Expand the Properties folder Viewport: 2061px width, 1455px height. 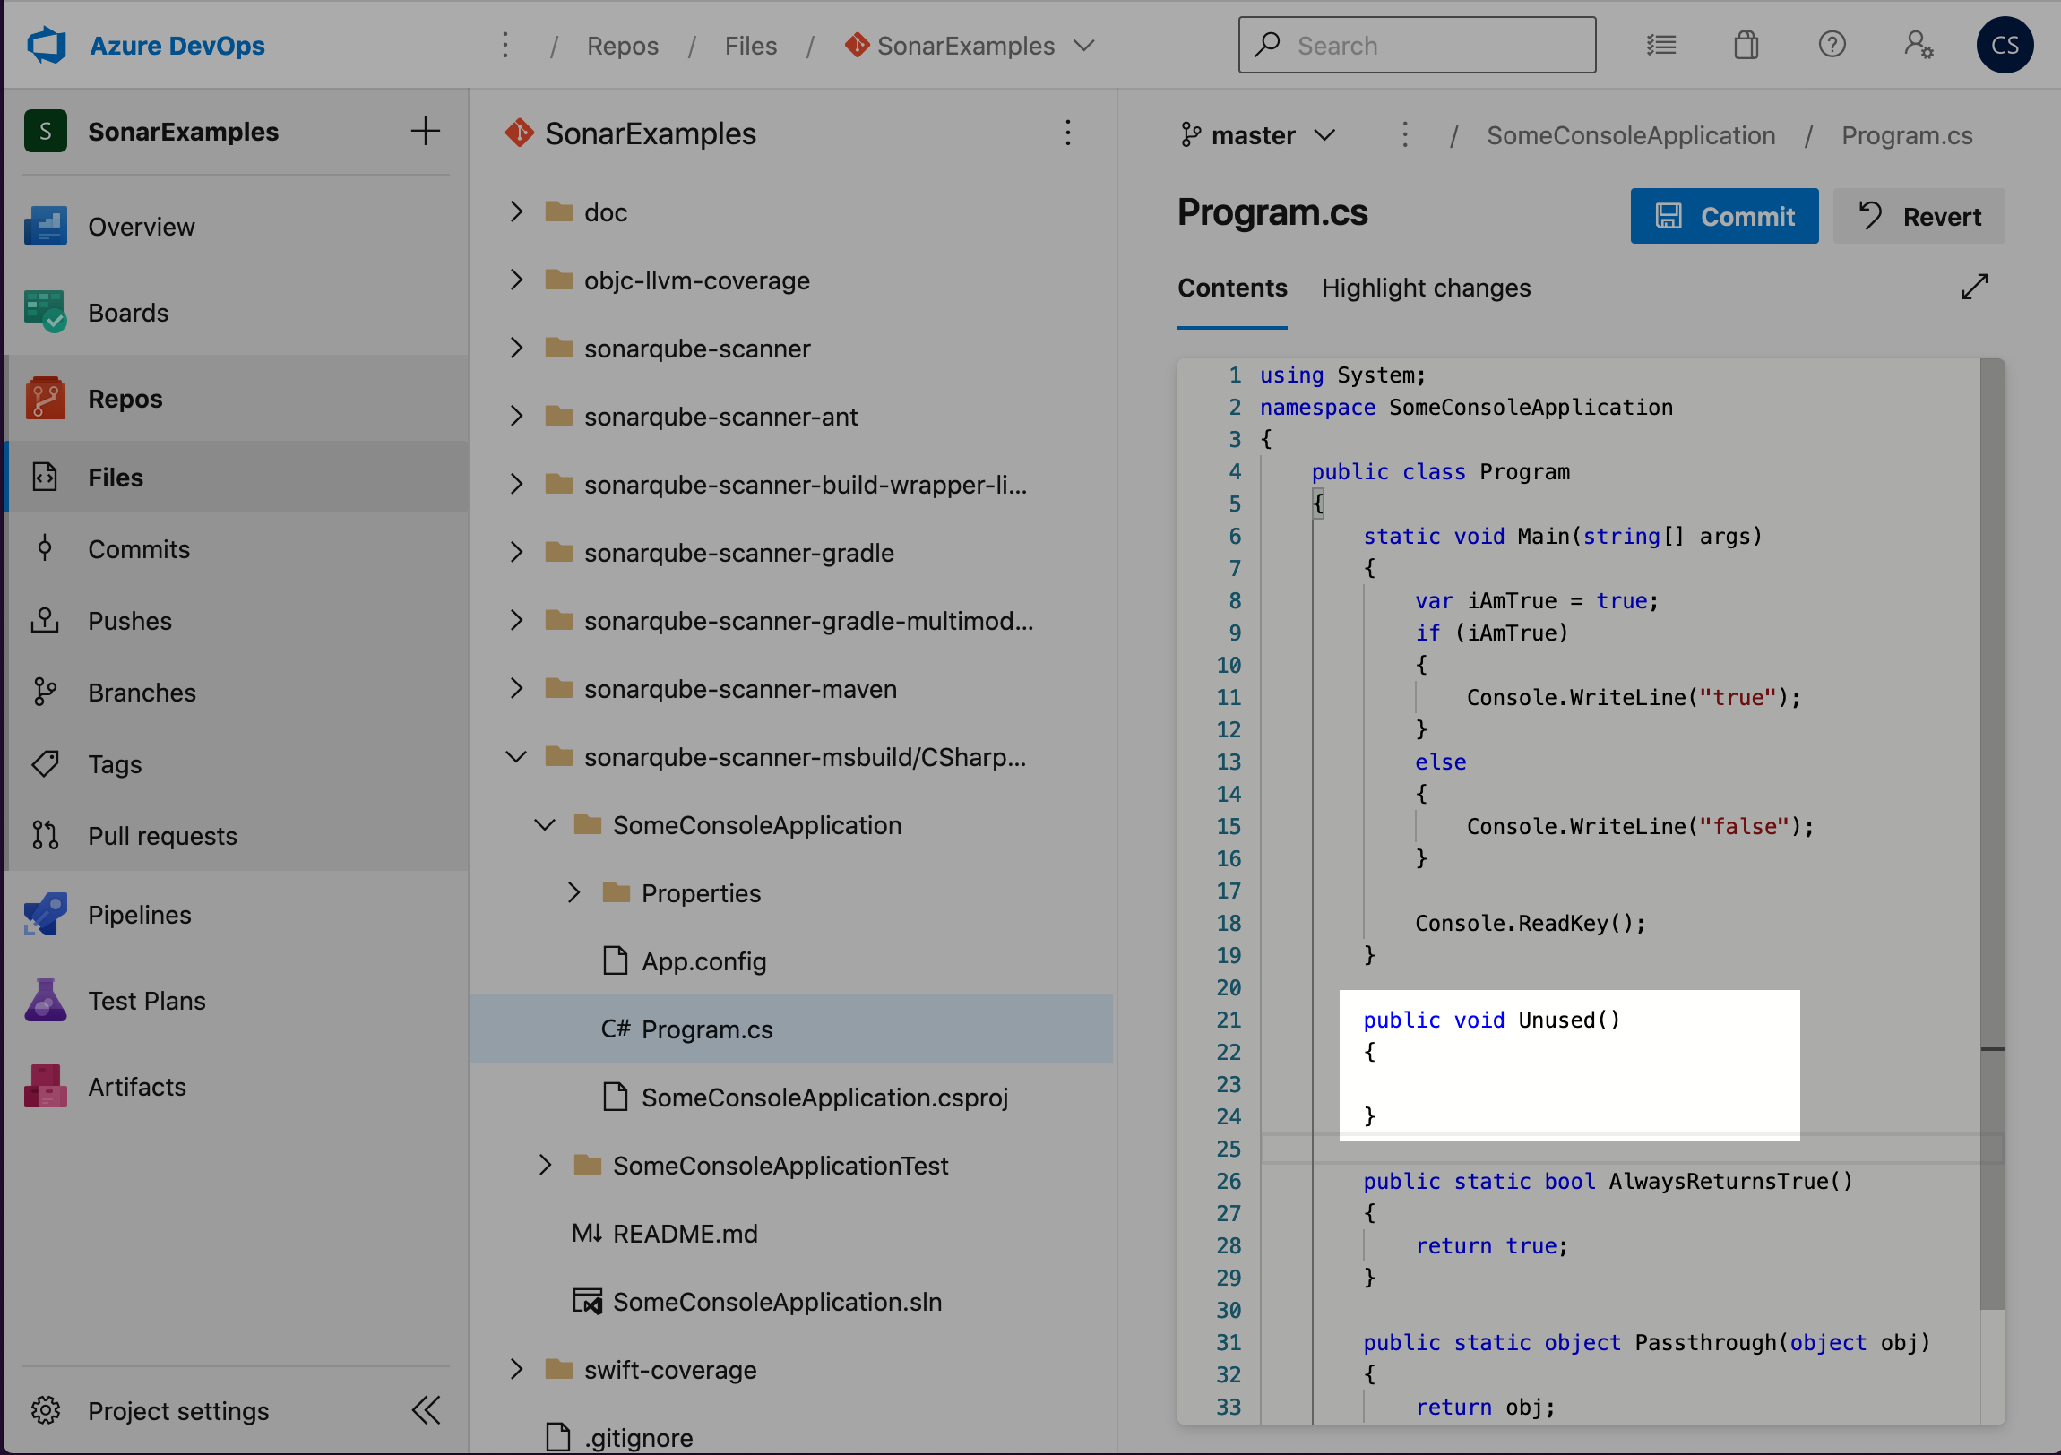[x=573, y=892]
